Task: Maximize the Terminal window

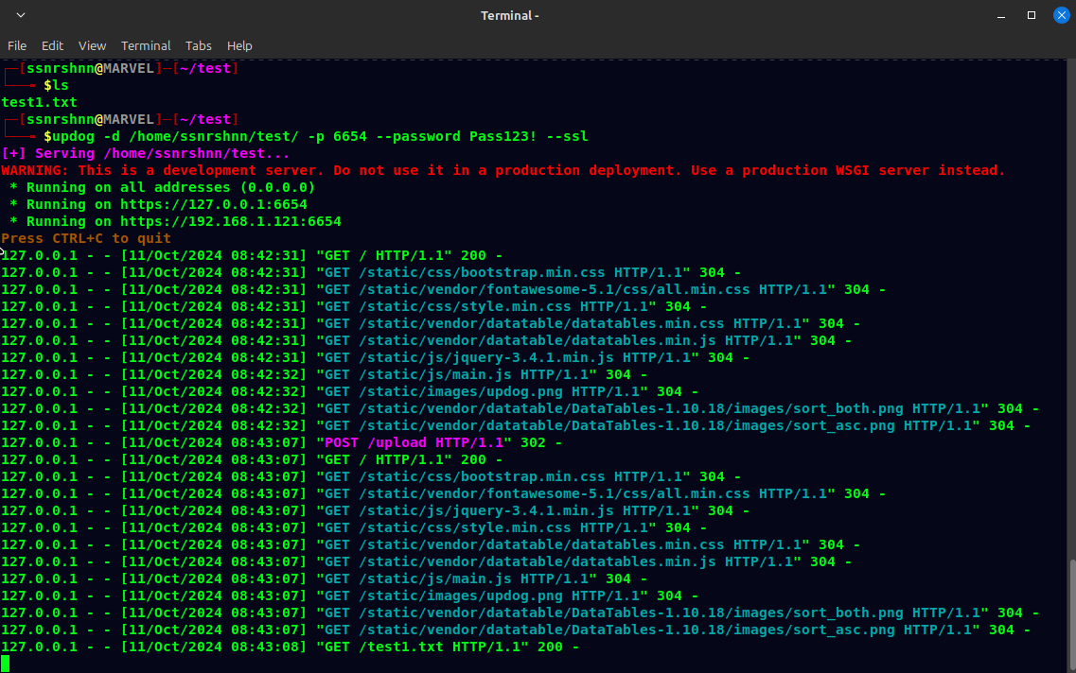Action: click(1032, 15)
